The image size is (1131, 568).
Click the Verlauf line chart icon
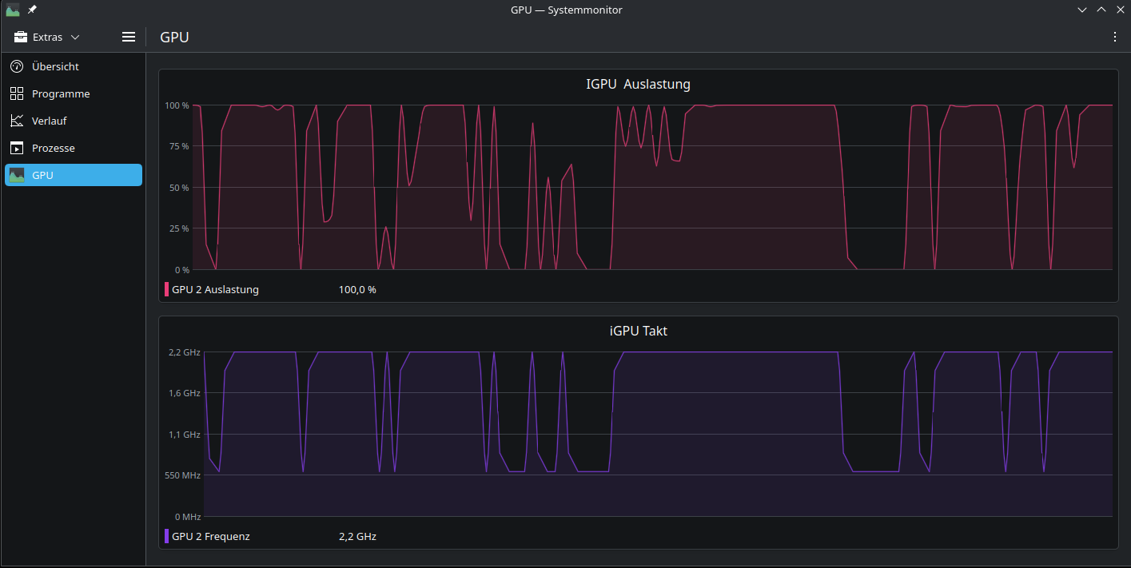(x=17, y=121)
